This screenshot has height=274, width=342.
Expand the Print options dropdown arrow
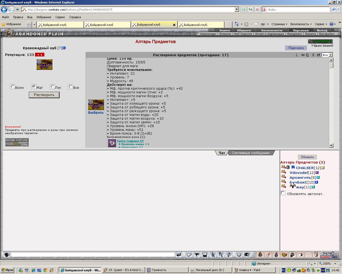268,24
